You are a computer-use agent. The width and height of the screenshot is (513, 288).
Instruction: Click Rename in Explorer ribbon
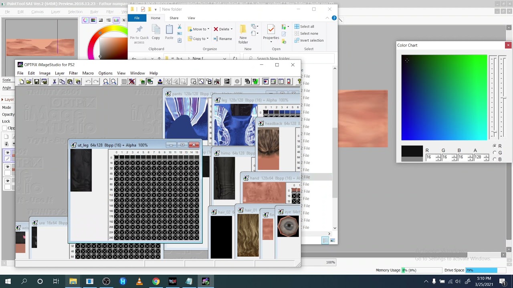223,39
